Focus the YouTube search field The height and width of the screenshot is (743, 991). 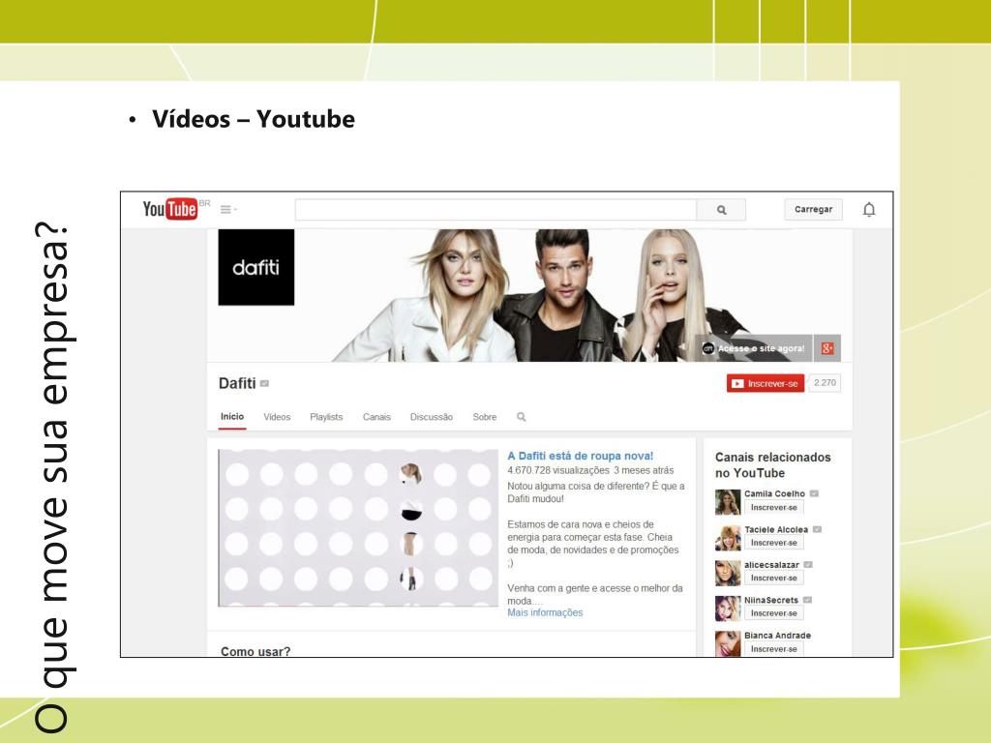point(495,210)
